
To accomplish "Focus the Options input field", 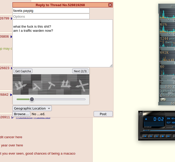I will tap(51, 16).
